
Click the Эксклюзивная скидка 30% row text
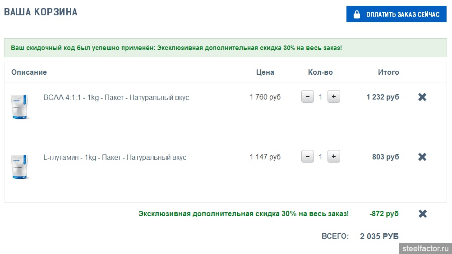click(x=243, y=214)
